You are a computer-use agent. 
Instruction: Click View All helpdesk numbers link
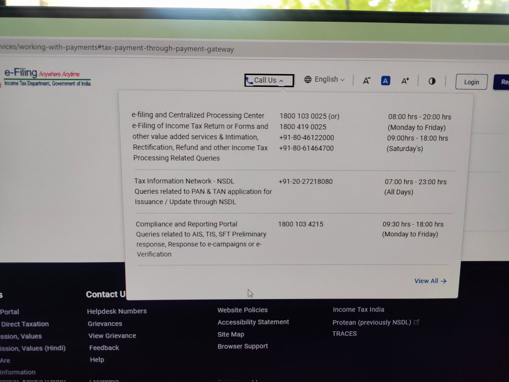(430, 281)
